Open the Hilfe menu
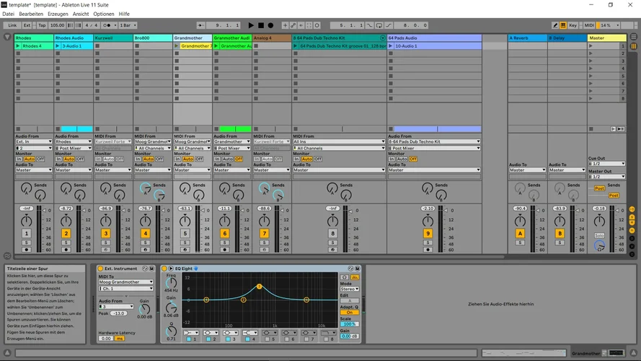Image resolution: width=641 pixels, height=361 pixels. 124,14
